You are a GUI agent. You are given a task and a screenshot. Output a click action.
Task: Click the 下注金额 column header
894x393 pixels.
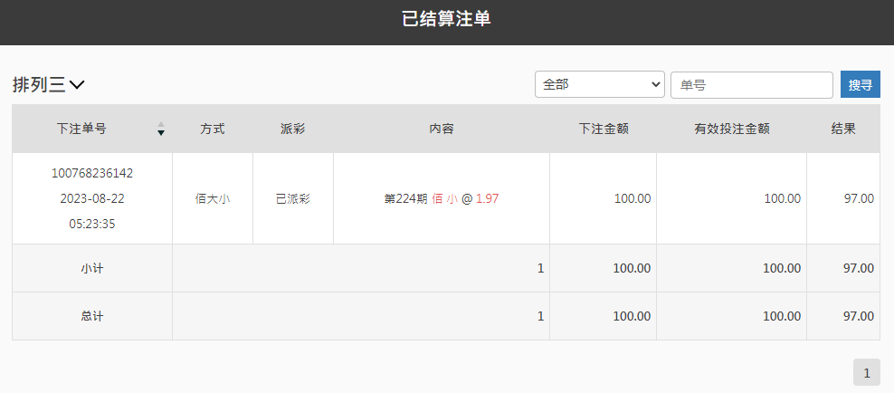[604, 129]
